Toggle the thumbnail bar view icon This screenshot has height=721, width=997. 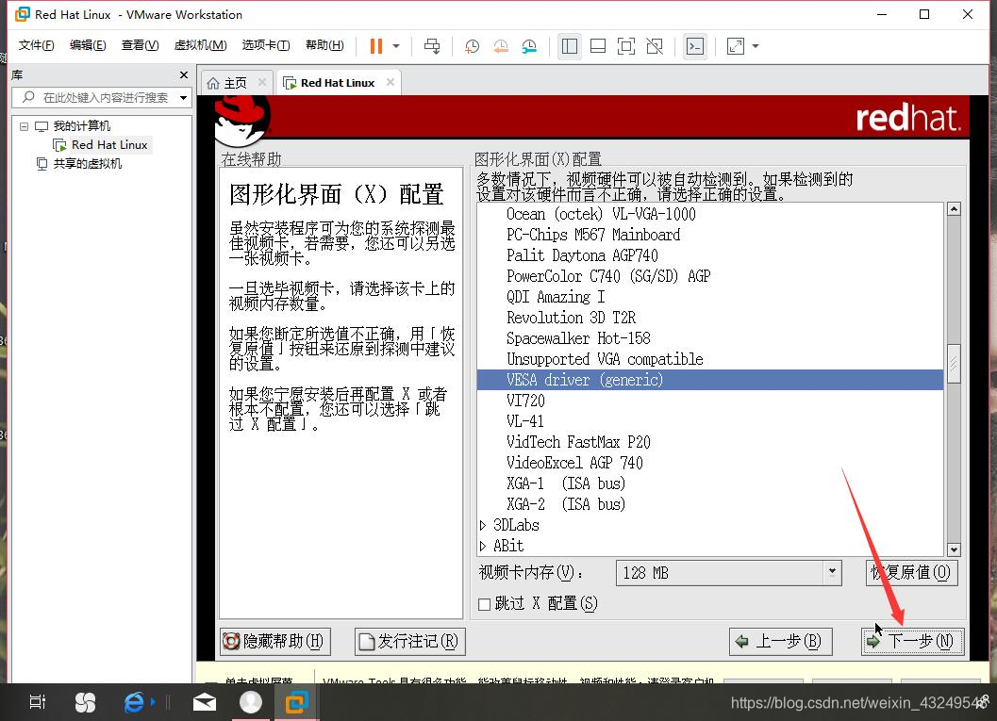[x=598, y=46]
